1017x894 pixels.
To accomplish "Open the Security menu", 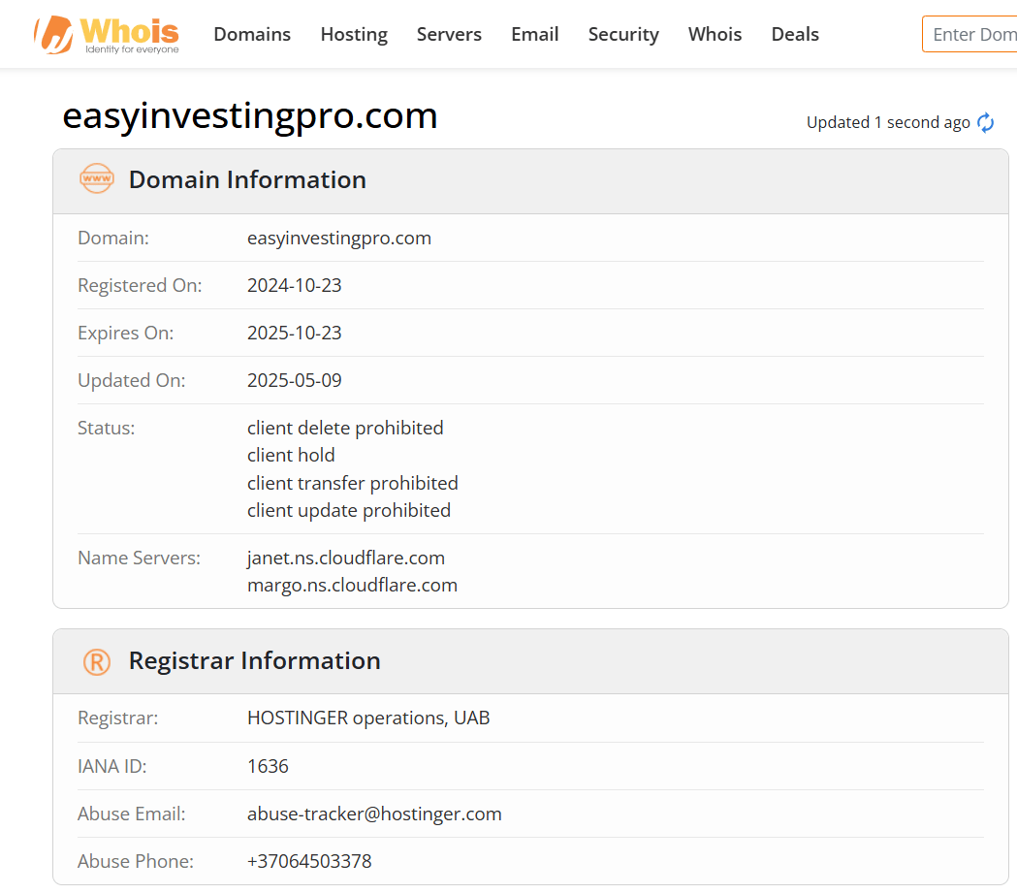I will point(623,34).
